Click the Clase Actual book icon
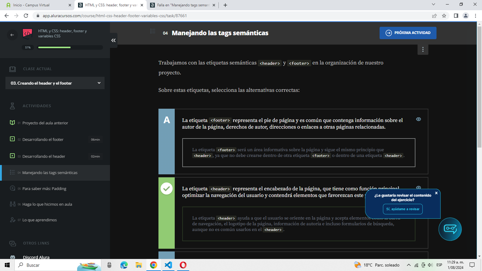 point(12,69)
